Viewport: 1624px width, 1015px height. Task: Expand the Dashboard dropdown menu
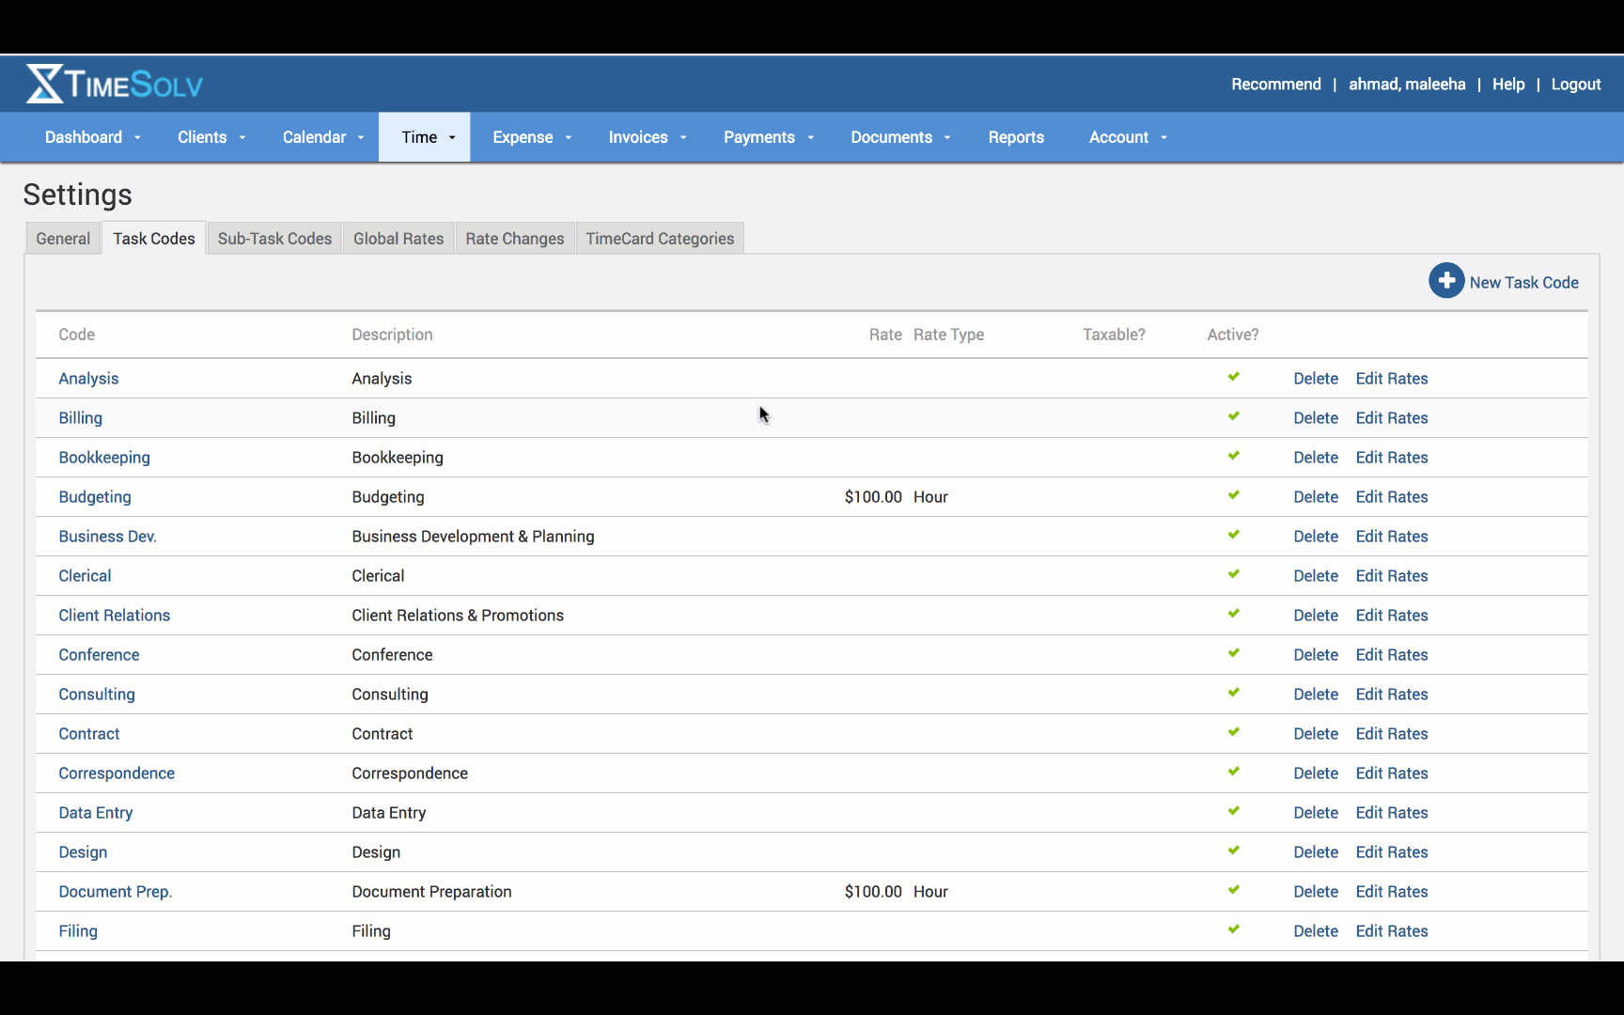tap(92, 137)
